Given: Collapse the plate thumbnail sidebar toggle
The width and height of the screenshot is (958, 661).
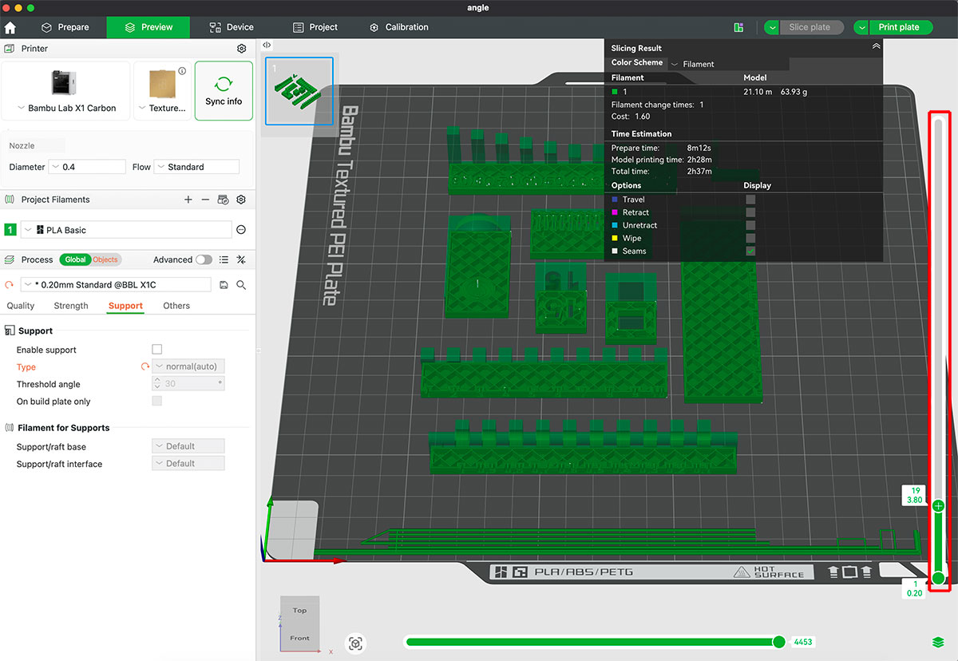Looking at the screenshot, I should (267, 46).
